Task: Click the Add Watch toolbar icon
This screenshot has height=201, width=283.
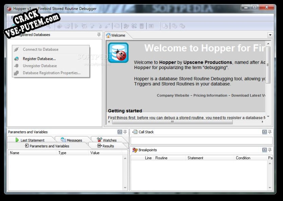Action: (134, 26)
